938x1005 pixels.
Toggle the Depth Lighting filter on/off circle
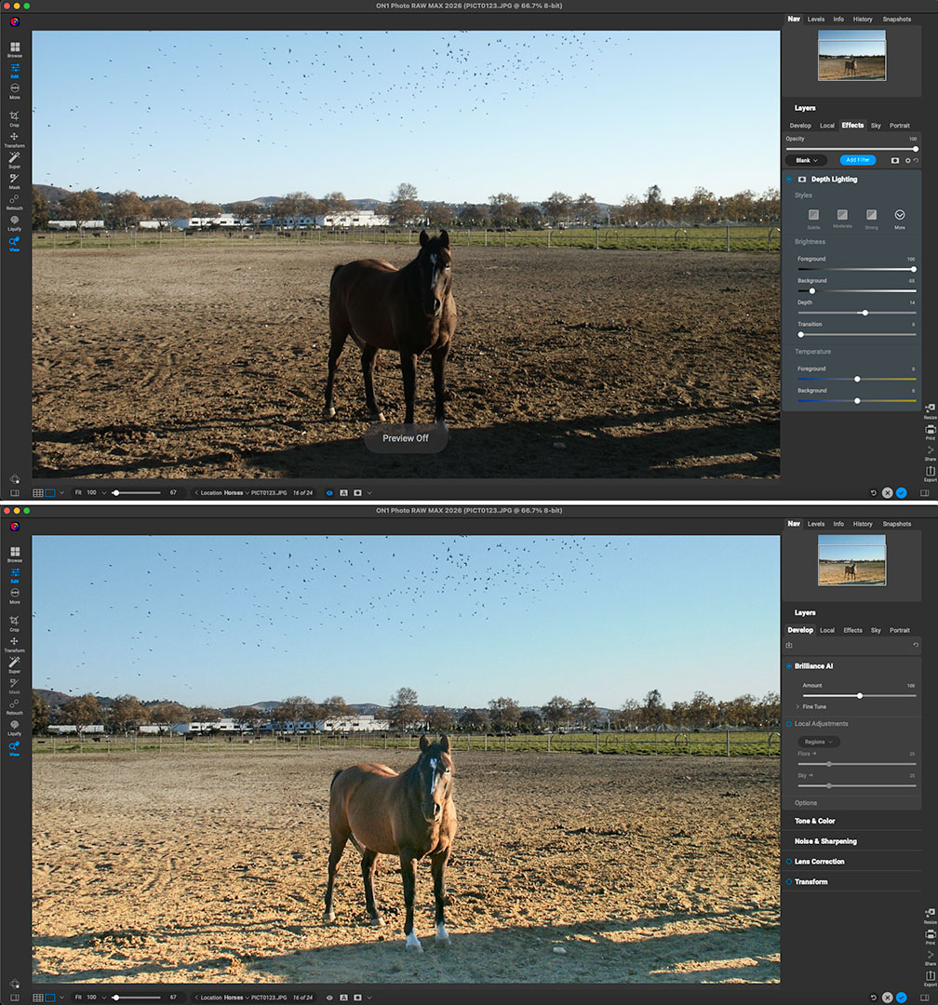point(789,179)
